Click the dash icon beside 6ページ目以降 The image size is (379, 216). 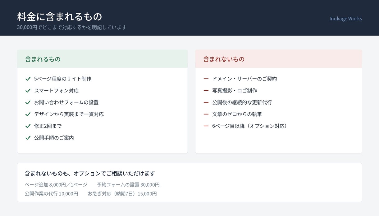click(x=206, y=126)
